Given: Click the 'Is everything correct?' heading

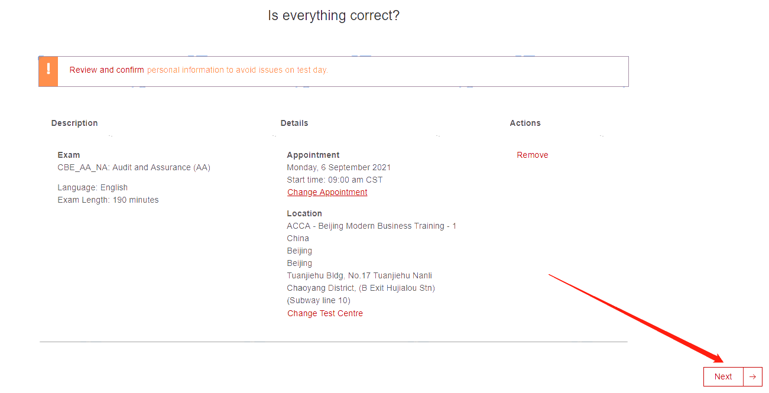Looking at the screenshot, I should 333,15.
